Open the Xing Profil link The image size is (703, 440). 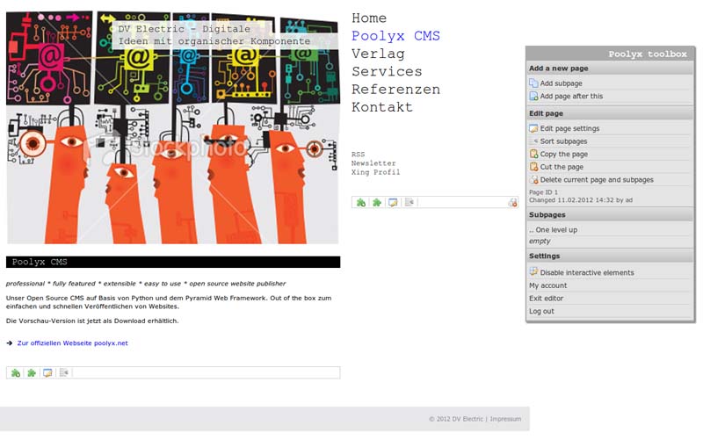click(x=376, y=172)
